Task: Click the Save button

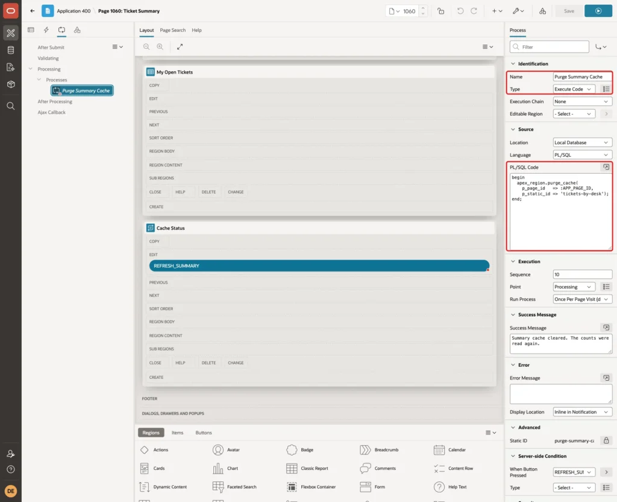Action: click(569, 11)
